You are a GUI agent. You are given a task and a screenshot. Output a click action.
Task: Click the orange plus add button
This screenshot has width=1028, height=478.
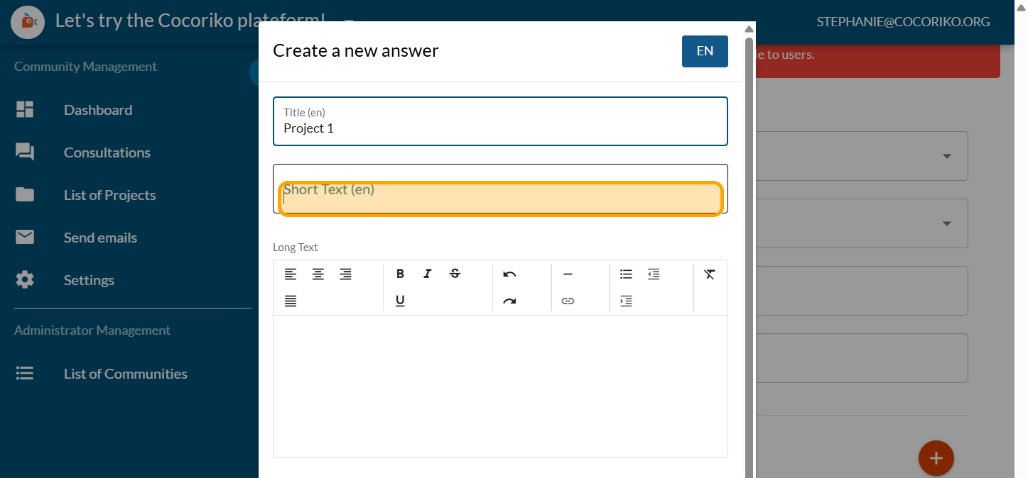coord(936,458)
